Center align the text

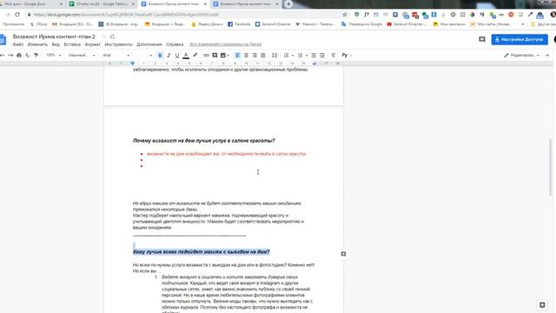click(246, 56)
